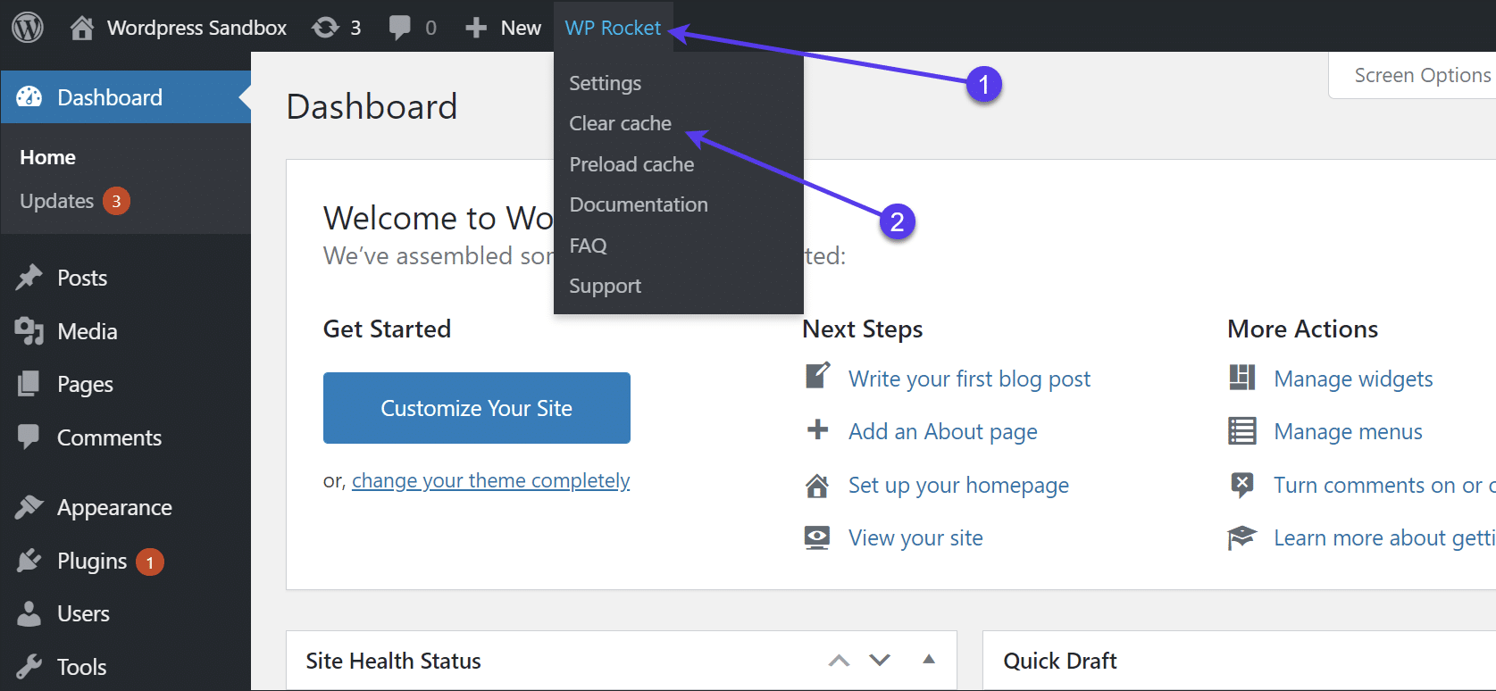Screen dimensions: 1496x691
Task: Choose Preload cache menu entry
Action: click(x=631, y=164)
